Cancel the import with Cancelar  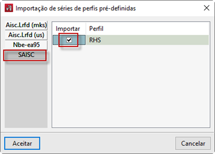point(193,143)
